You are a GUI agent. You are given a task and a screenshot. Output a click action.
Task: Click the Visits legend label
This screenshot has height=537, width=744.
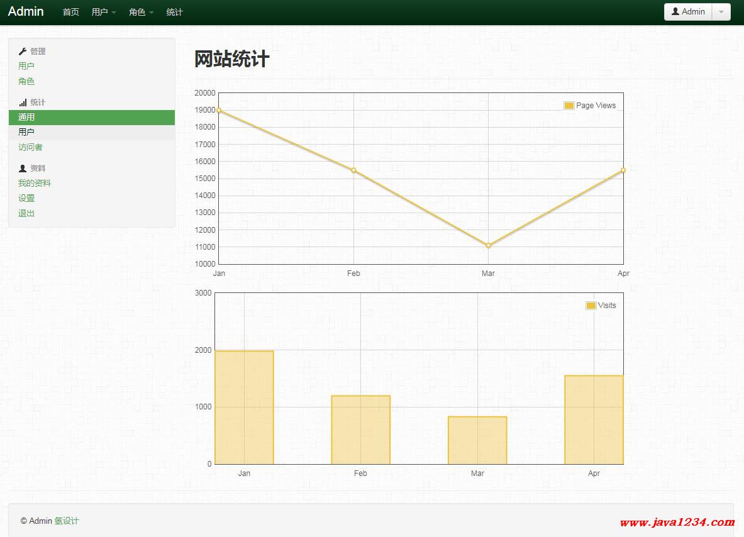607,306
